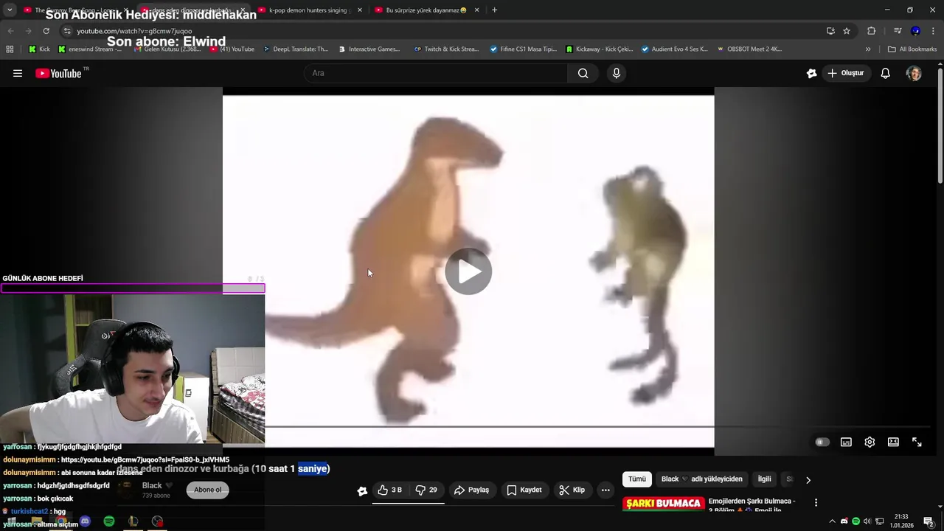Open the Fifine CS1 Masa Tipi bookmark

click(523, 49)
